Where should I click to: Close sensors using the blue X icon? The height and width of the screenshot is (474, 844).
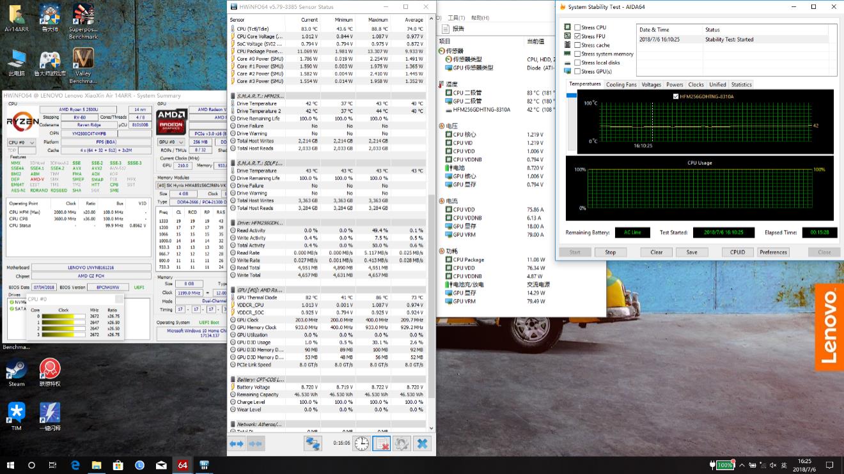[422, 443]
